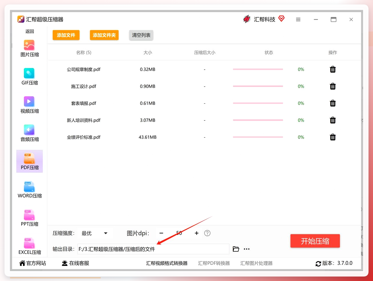
Task: Open the 音频压缩 audio compression tool
Action: [29, 133]
